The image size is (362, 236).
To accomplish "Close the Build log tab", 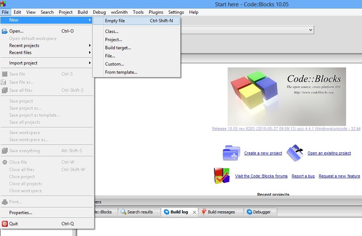I will (194, 212).
